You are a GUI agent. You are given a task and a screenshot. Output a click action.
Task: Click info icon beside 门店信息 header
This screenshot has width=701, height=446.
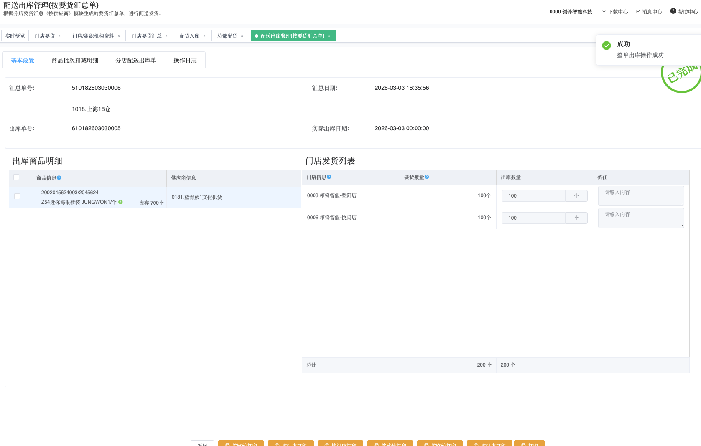click(329, 177)
